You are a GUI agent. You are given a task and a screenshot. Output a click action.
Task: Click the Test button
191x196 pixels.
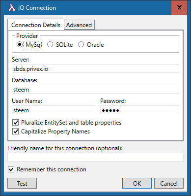tap(22, 183)
